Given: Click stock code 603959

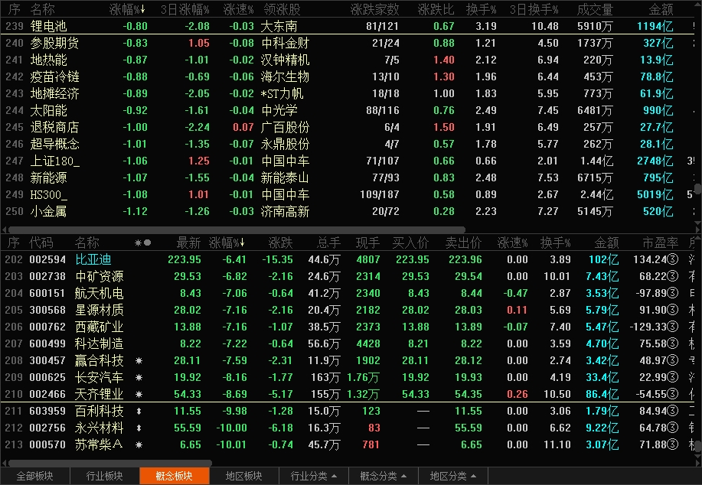Looking at the screenshot, I should click(x=47, y=411).
